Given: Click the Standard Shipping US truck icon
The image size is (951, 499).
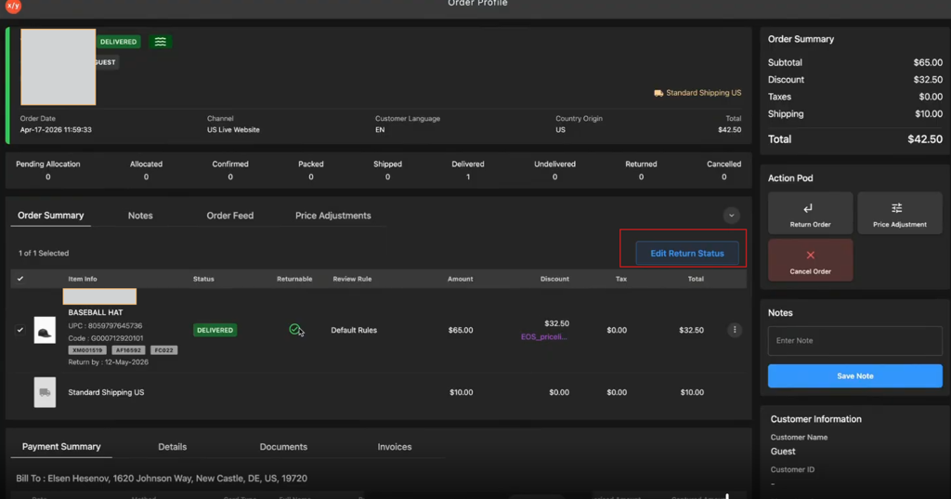Looking at the screenshot, I should pos(658,93).
